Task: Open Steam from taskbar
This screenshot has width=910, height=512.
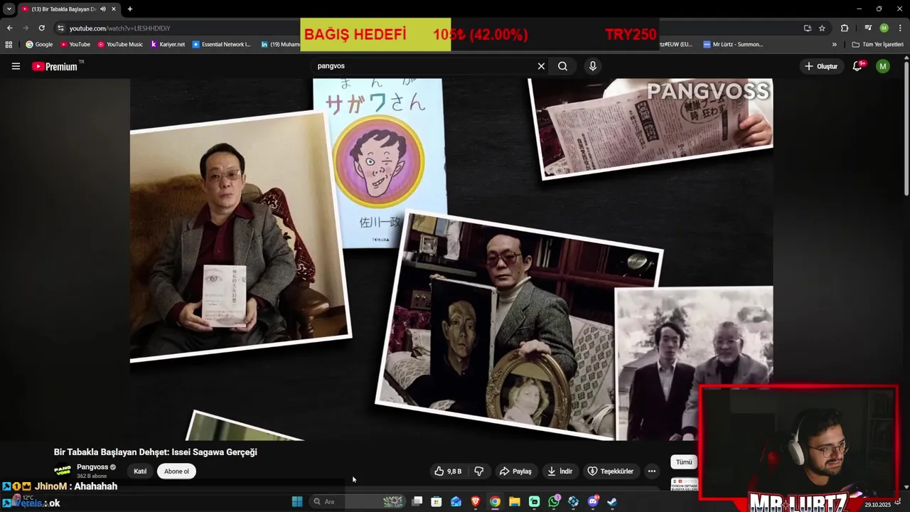Action: (611, 501)
